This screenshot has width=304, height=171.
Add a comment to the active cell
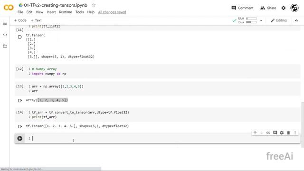pyautogui.click(x=275, y=133)
